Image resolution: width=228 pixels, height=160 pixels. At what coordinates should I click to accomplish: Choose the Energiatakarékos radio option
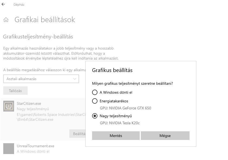tap(95, 101)
